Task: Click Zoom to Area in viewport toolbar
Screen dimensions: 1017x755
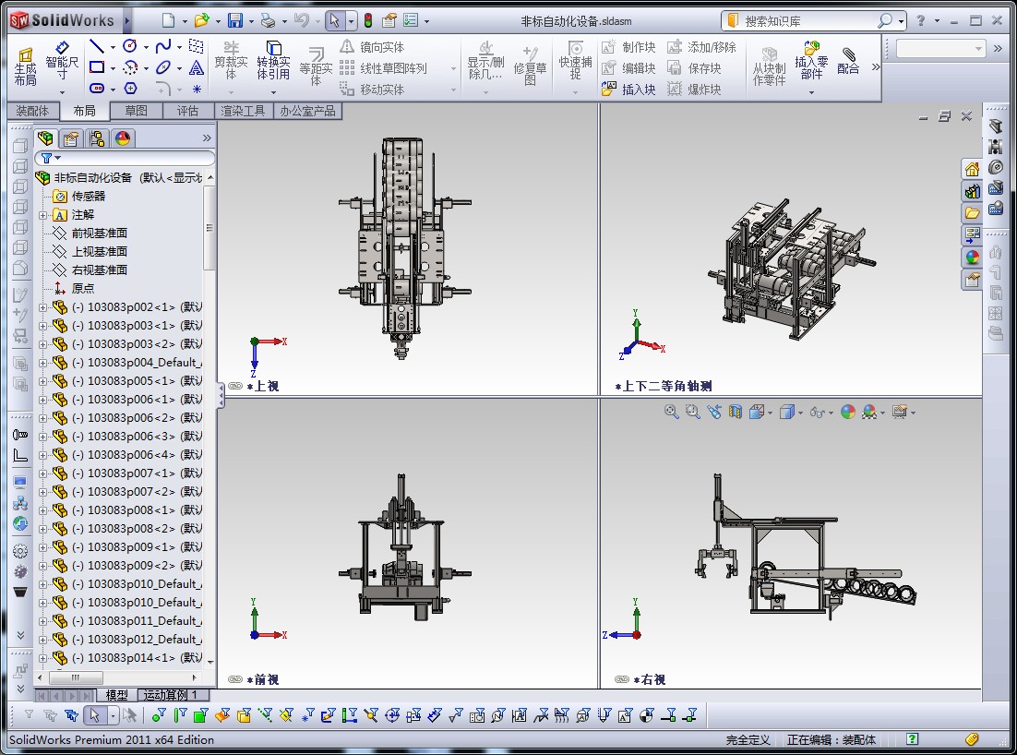Action: pos(693,412)
